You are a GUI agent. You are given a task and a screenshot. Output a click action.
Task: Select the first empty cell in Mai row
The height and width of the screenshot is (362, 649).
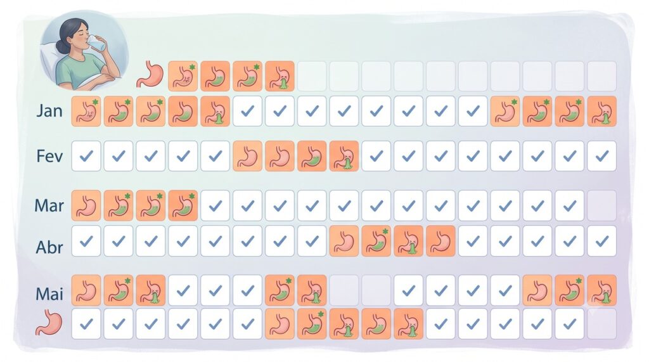click(x=344, y=291)
